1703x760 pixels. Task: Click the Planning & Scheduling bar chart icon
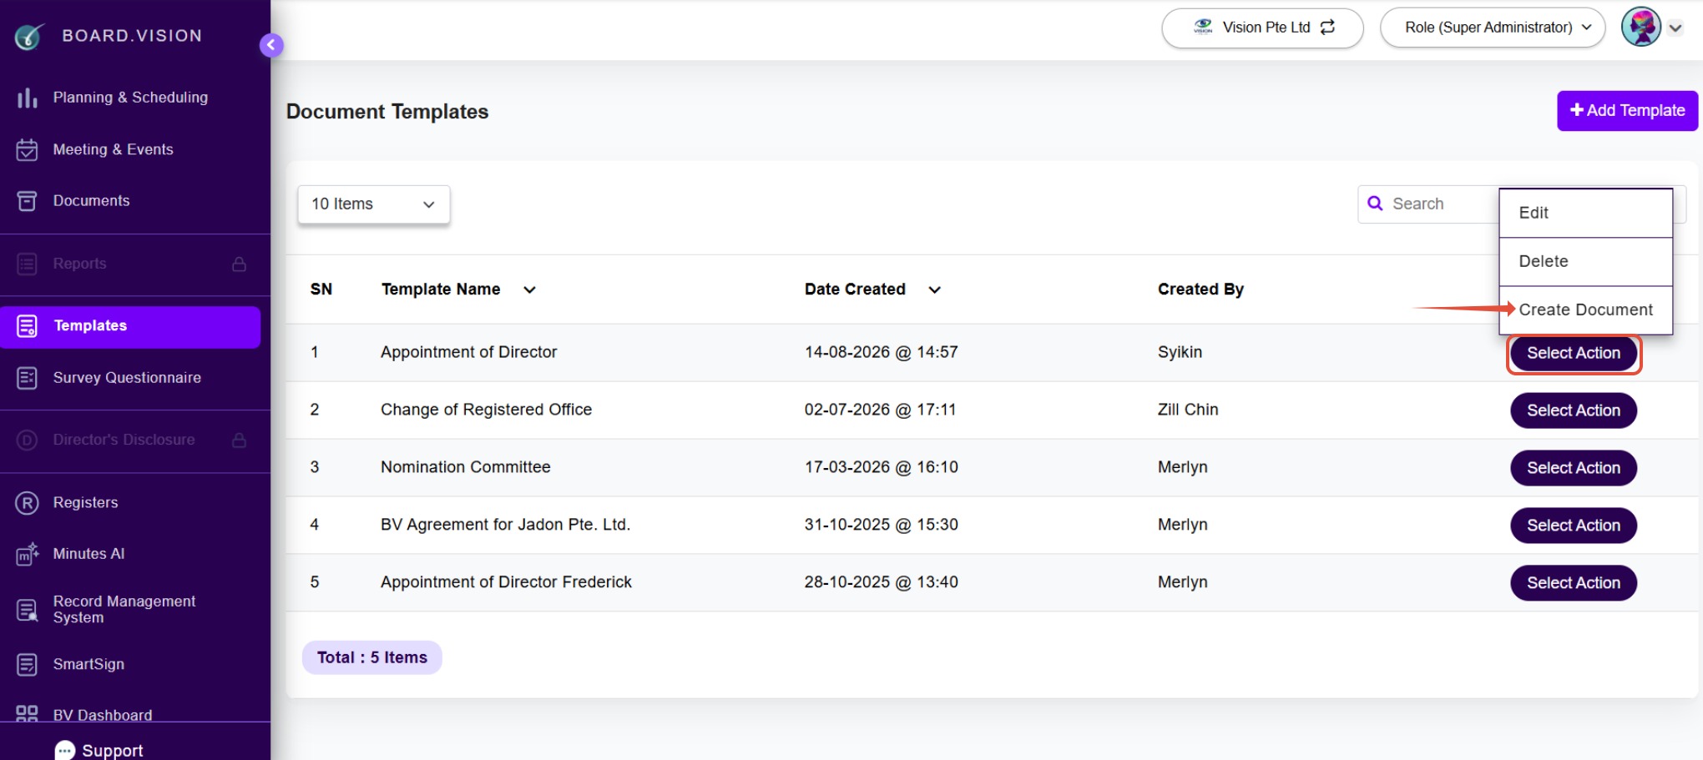[27, 98]
